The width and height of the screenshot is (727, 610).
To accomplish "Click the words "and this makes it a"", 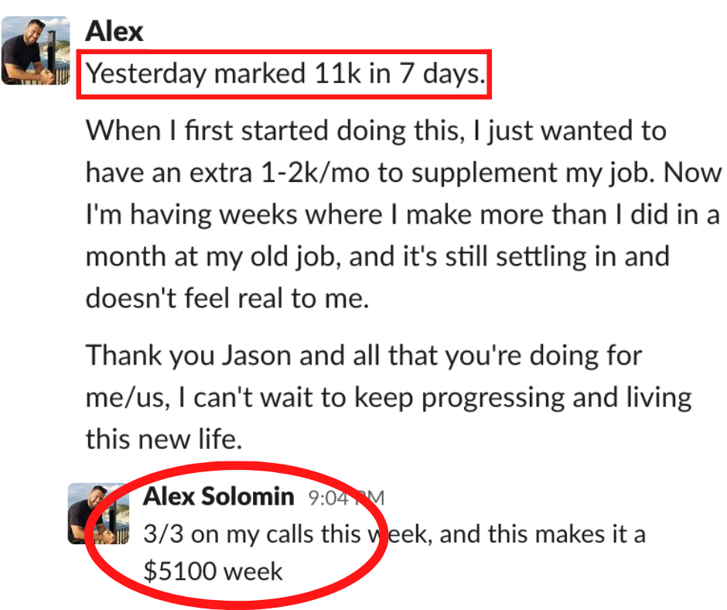I will (x=542, y=534).
